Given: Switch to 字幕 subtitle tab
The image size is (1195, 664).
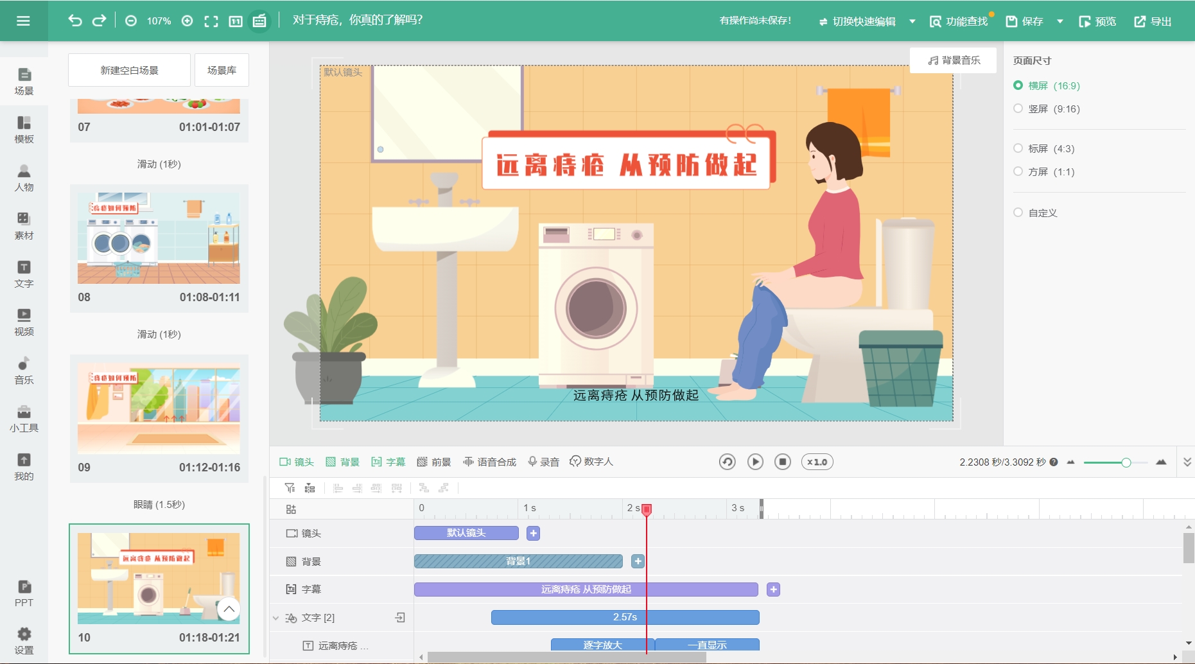Looking at the screenshot, I should click(x=388, y=462).
